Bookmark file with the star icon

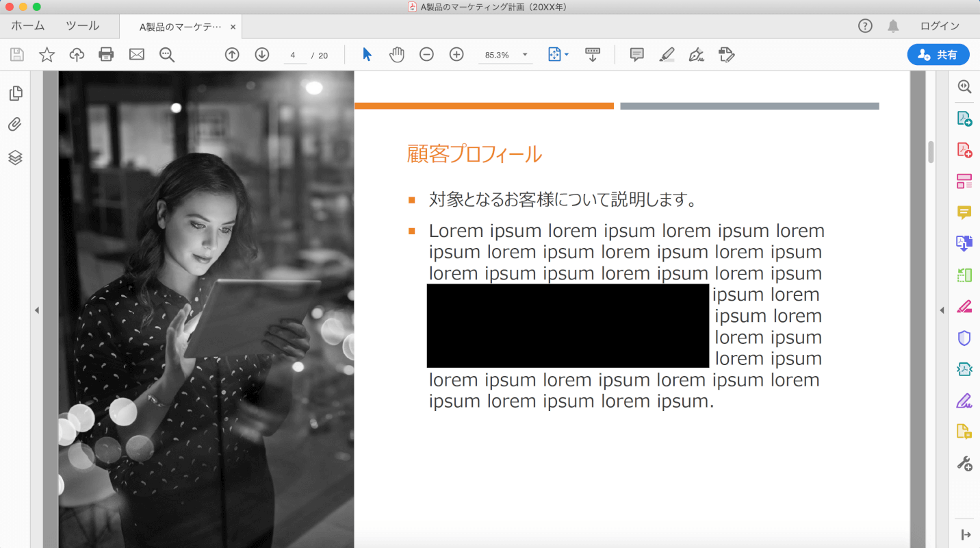[47, 55]
